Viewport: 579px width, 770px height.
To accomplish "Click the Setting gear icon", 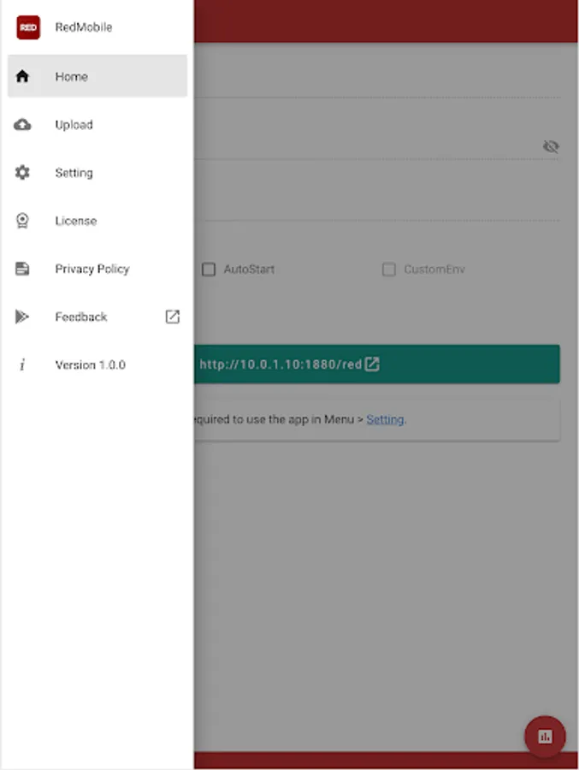I will click(22, 172).
